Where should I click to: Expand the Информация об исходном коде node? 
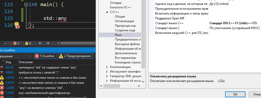coord(107,81)
